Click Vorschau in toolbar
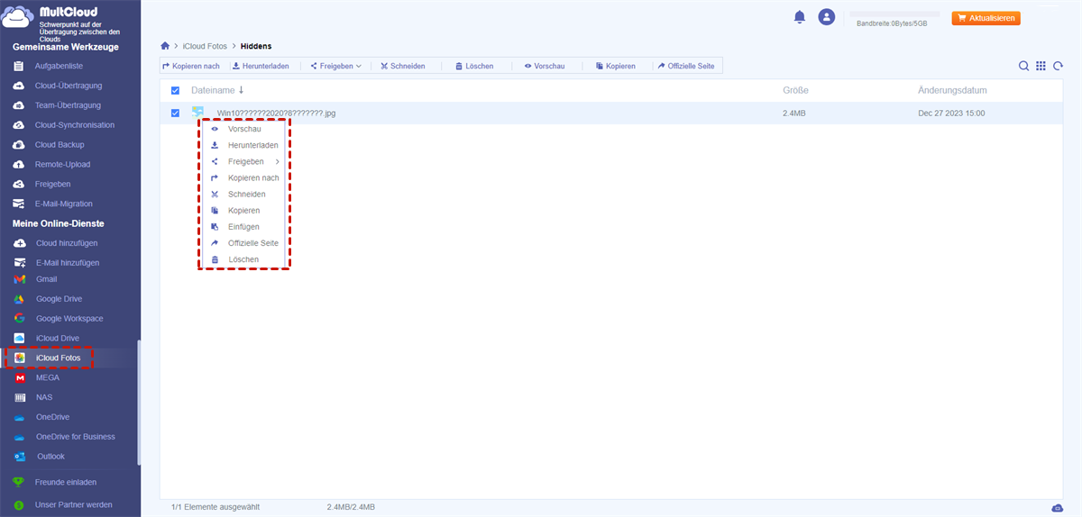1082x517 pixels. coord(545,66)
